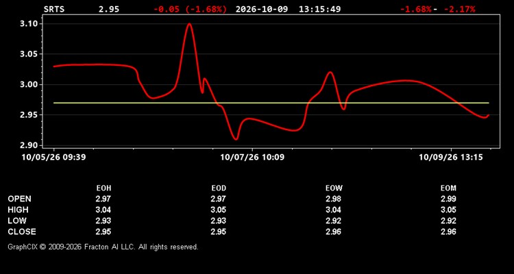The width and height of the screenshot is (514, 274).
Task: Click the 3.00 y-axis label
Action: tap(29, 84)
